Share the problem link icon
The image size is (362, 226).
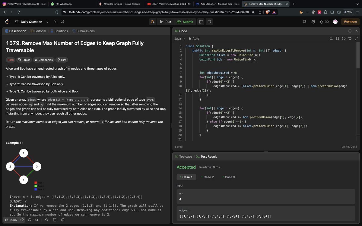(55, 220)
